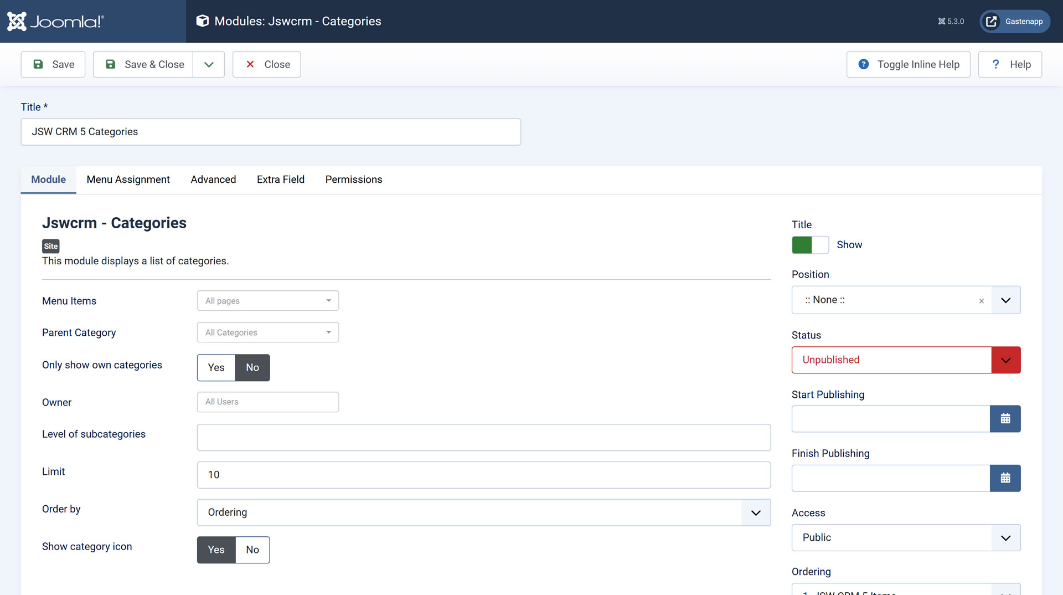1063x595 pixels.
Task: Click the Joomla 5.3.0 version indicator
Action: point(951,22)
